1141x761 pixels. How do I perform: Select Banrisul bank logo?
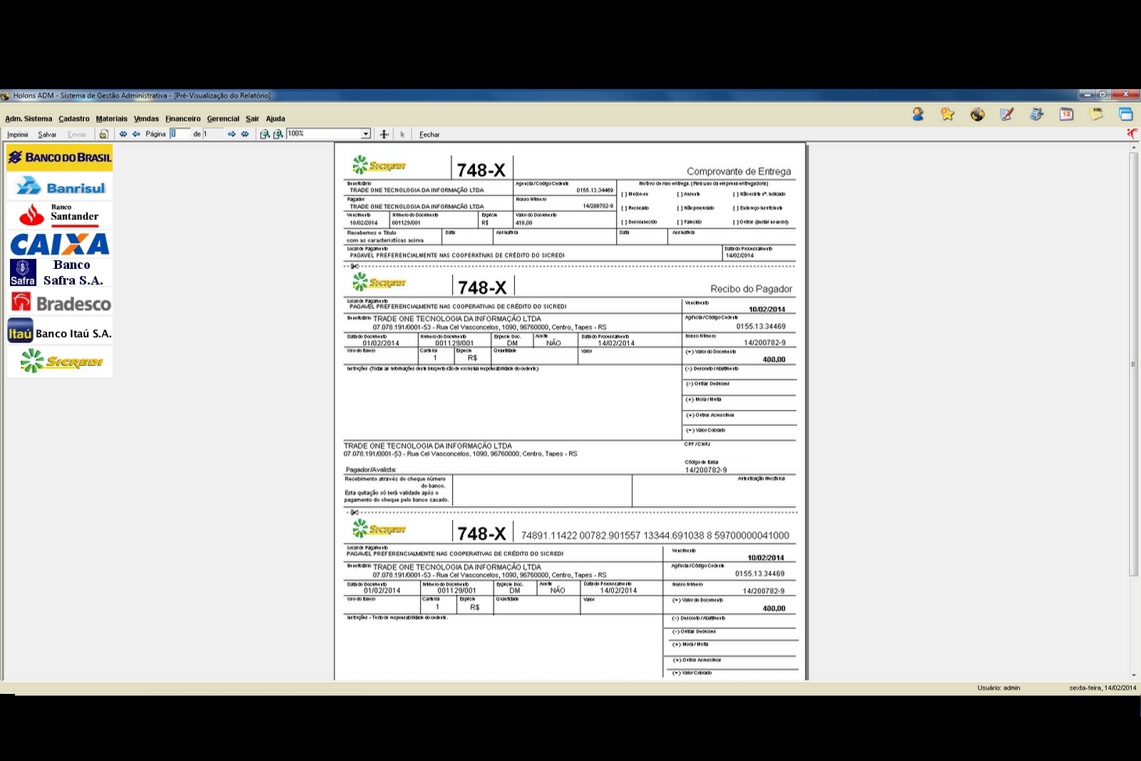coord(60,187)
